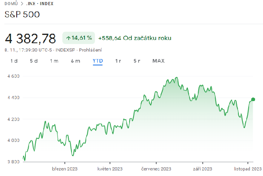Screen dimensions: 263x176
Task: Select the 1 d time range tab
Action: (x=14, y=61)
